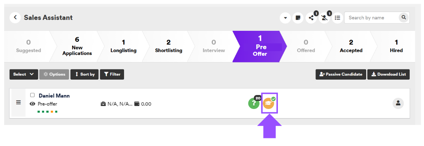Image resolution: width=424 pixels, height=146 pixels.
Task: Open the hidden candidates icon with badge
Action: (325, 18)
